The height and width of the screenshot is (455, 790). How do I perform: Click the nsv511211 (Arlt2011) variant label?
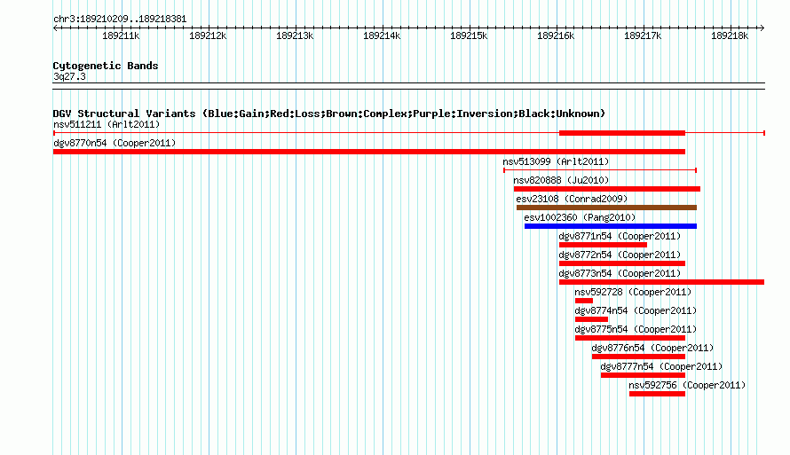pos(107,124)
